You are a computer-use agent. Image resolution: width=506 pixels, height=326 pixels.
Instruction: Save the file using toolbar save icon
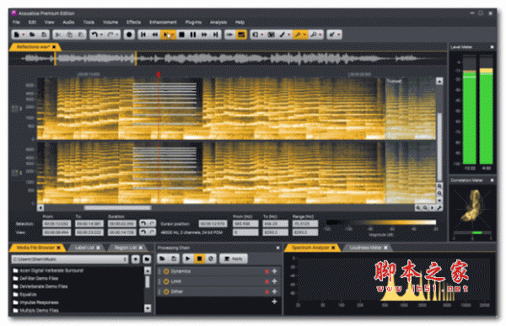pyautogui.click(x=44, y=35)
